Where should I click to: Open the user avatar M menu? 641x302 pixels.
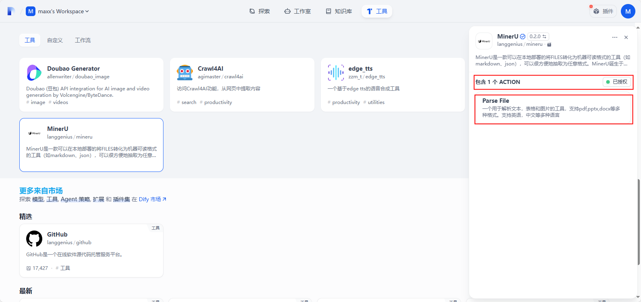pyautogui.click(x=628, y=11)
